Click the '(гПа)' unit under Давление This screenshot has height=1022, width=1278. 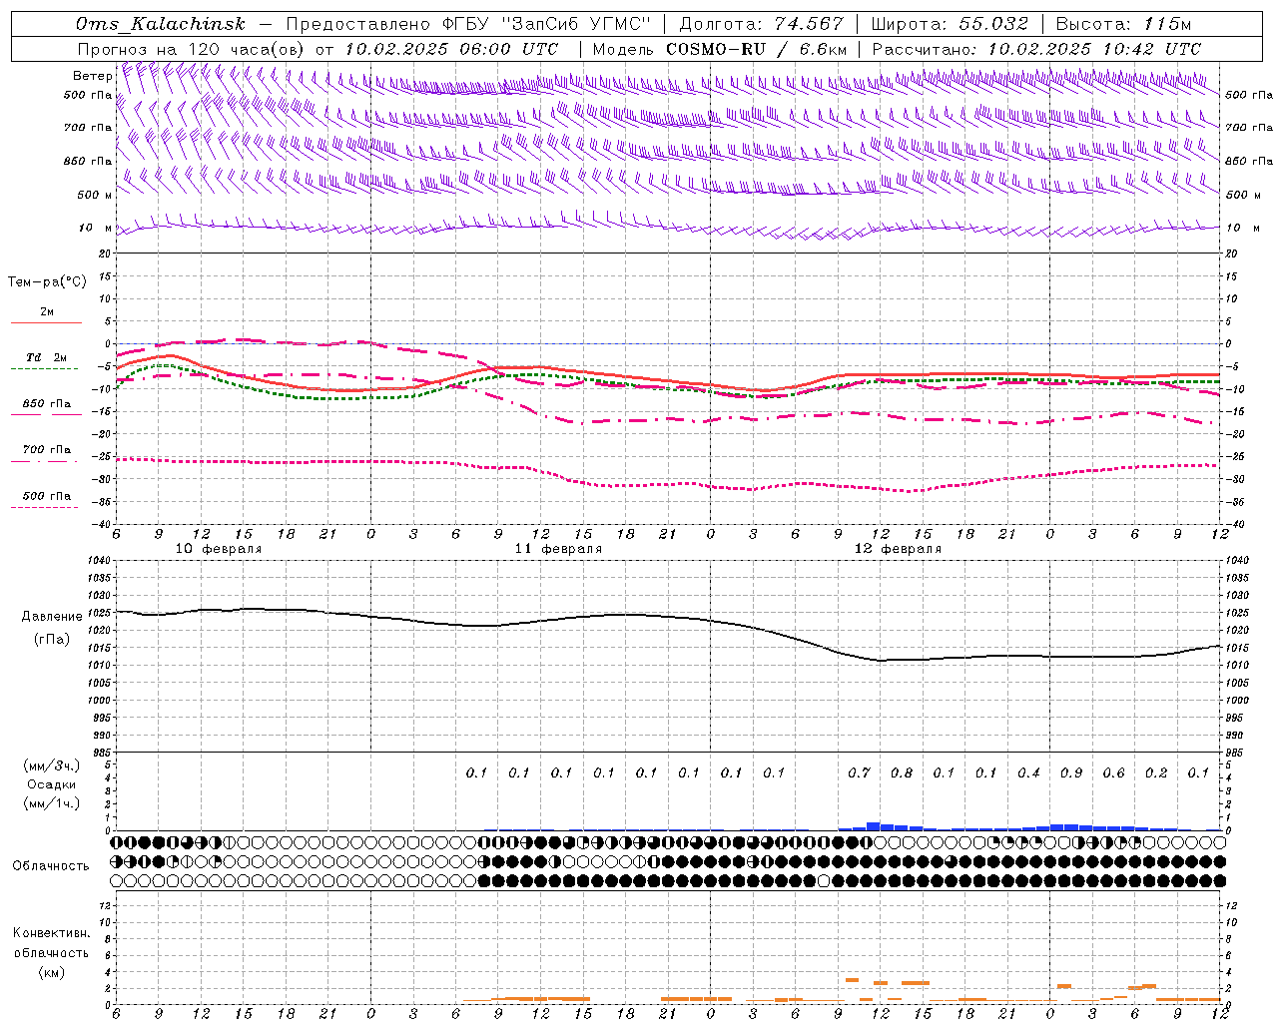pos(53,639)
